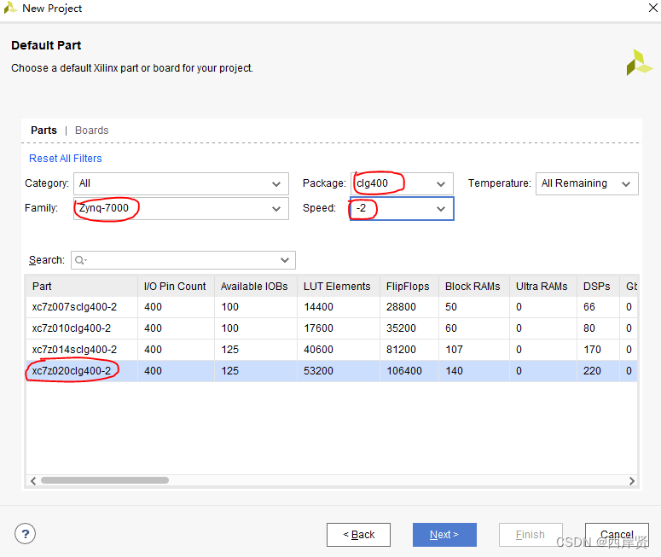Viewport: 661px width, 557px height.
Task: Sort by LUT Elements column header
Action: [339, 287]
